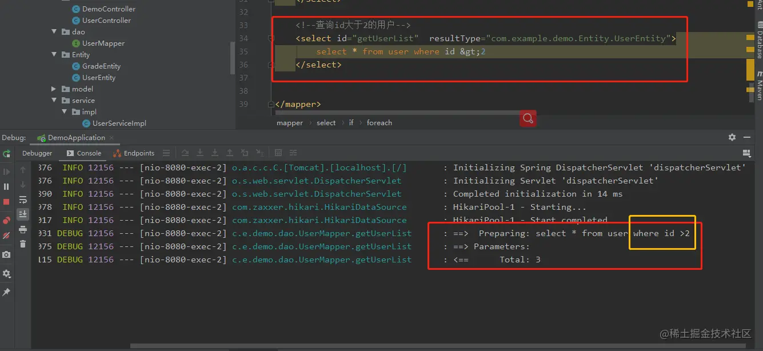The height and width of the screenshot is (351, 763).
Task: Toggle scroll to end of console
Action: pyautogui.click(x=23, y=214)
